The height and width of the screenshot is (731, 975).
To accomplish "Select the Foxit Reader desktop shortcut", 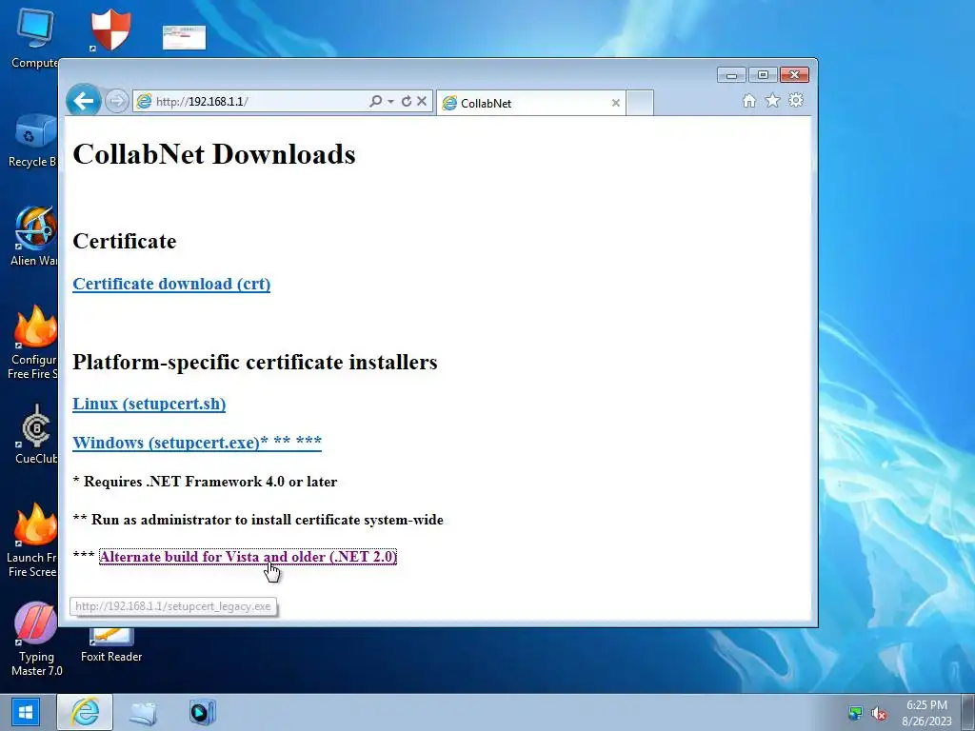I will [111, 645].
